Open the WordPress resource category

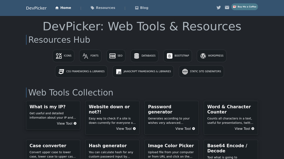212,56
